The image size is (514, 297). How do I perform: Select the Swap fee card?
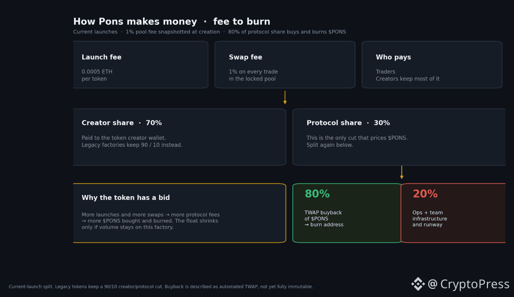285,65
